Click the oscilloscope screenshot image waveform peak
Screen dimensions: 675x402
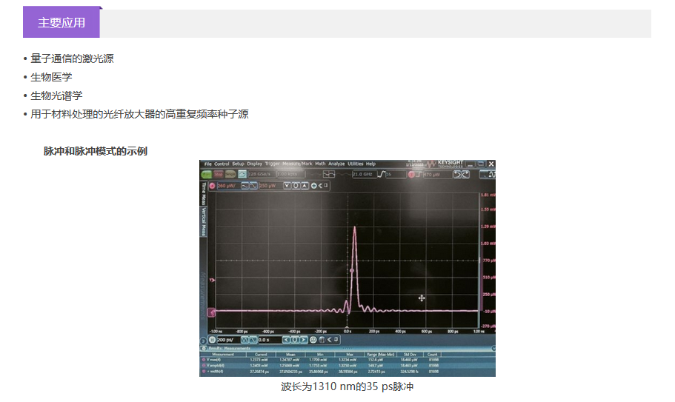pos(354,228)
